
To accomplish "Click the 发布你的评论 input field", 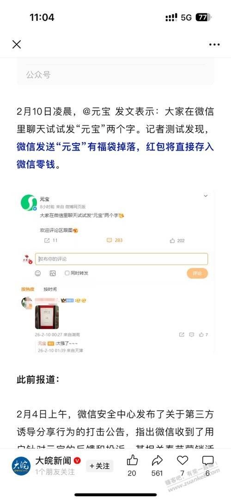I will point(122,259).
